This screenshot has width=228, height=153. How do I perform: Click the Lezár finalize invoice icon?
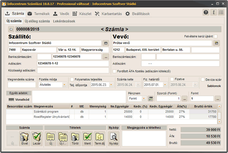[36, 138]
